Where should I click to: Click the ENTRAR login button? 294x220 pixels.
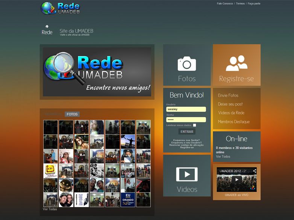click(187, 131)
